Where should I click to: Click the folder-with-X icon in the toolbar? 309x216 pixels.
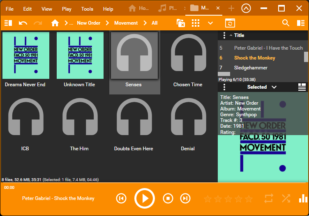tap(180, 23)
